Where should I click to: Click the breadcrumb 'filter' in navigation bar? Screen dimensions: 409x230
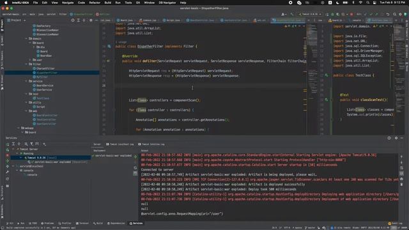pos(63,14)
